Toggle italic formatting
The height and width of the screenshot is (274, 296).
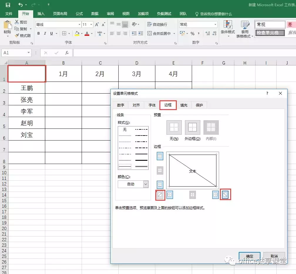click(44, 33)
